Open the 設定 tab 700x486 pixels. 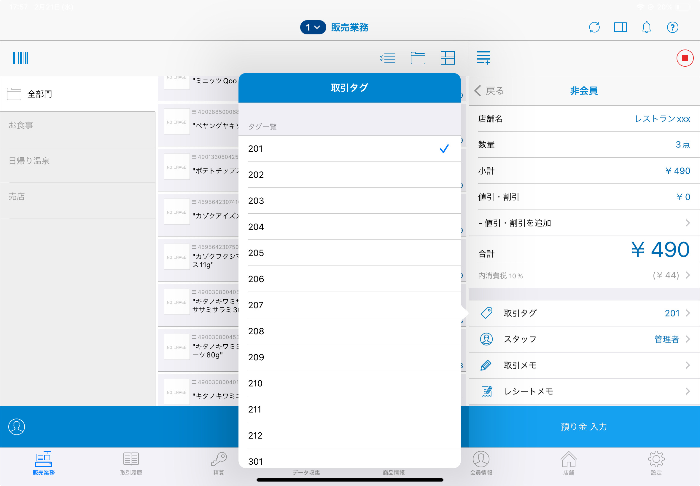tap(656, 463)
